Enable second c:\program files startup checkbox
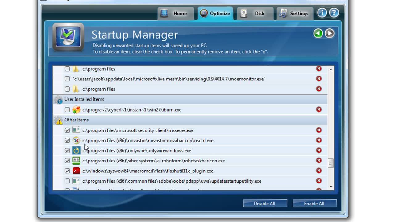Image resolution: width=395 pixels, height=222 pixels. (x=67, y=89)
